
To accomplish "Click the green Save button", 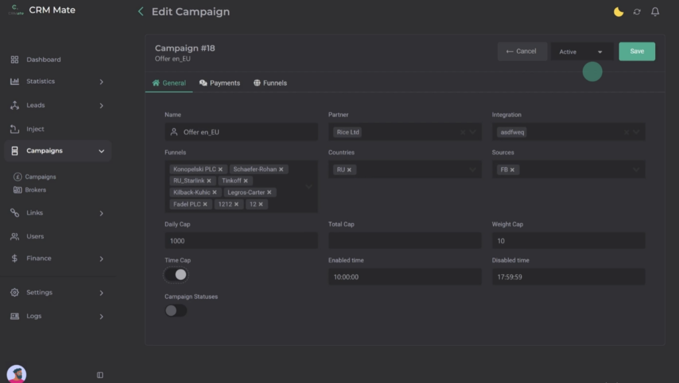I will tap(637, 52).
